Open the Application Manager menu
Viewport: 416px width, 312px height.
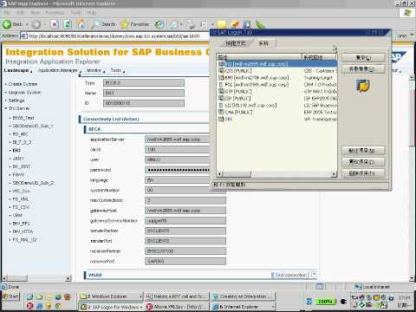pyautogui.click(x=59, y=70)
